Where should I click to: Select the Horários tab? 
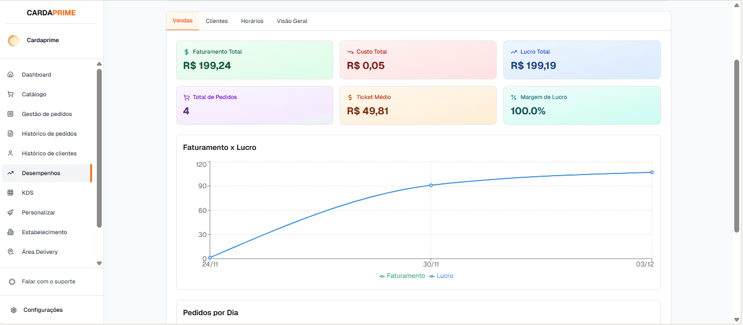click(251, 21)
